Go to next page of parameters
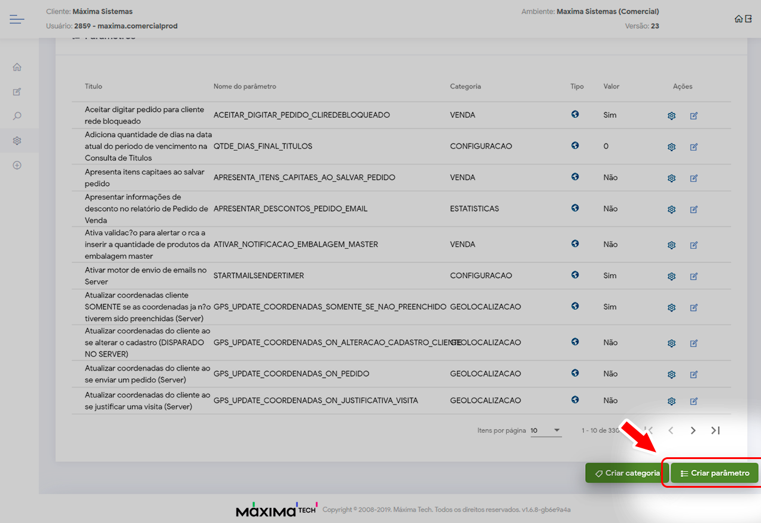The image size is (761, 523). 693,430
